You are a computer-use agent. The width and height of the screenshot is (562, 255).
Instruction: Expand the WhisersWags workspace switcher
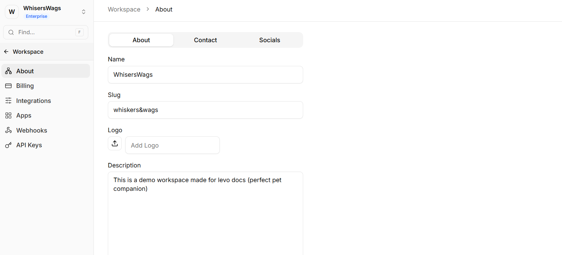click(83, 12)
